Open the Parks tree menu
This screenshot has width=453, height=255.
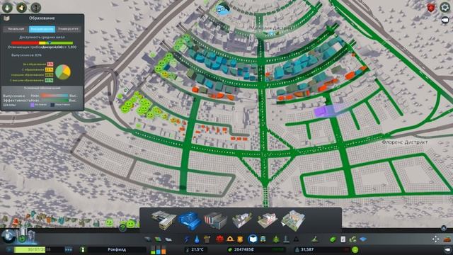[x=276, y=239]
